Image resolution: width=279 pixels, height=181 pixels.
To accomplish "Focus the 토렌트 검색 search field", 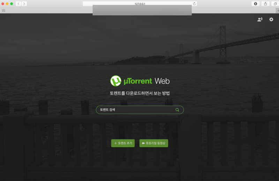I will [140, 110].
